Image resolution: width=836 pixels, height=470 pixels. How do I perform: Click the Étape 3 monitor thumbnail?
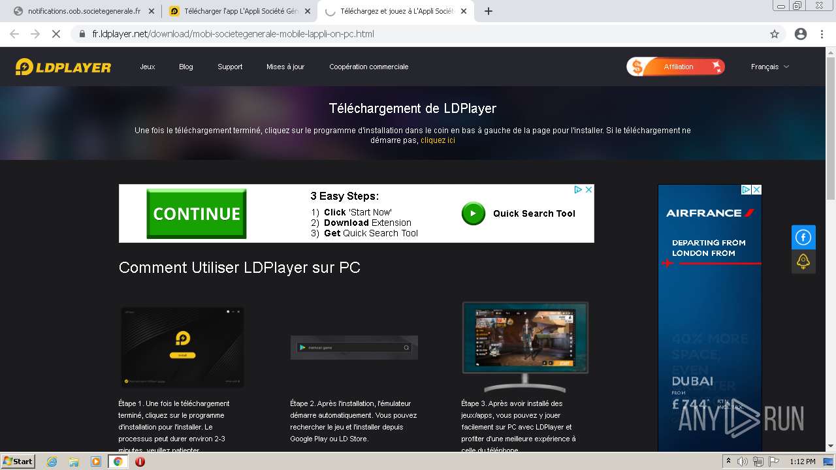pos(525,347)
